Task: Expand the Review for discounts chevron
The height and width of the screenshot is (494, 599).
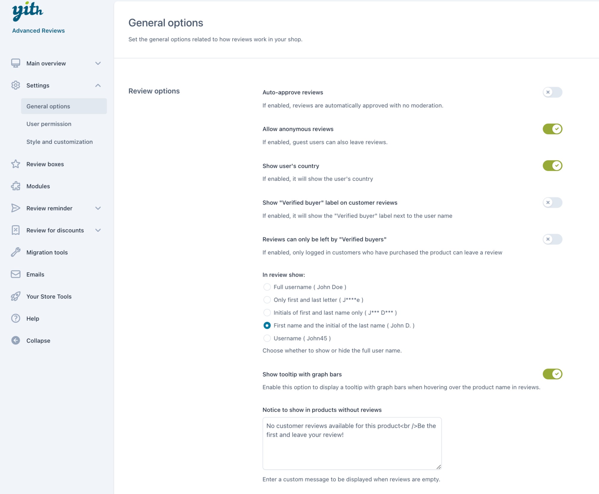Action: (98, 230)
